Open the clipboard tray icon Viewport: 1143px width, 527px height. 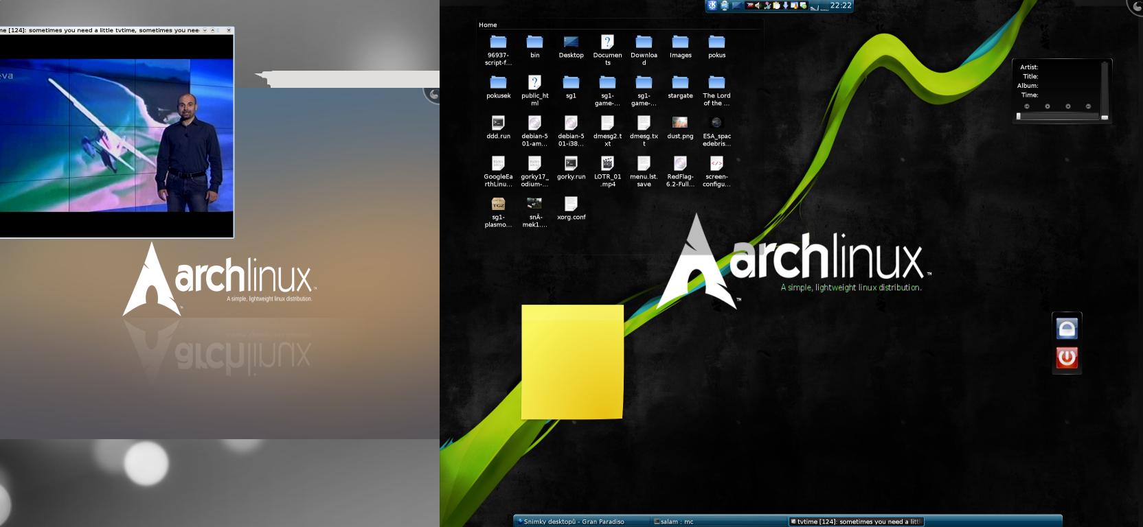[x=776, y=5]
